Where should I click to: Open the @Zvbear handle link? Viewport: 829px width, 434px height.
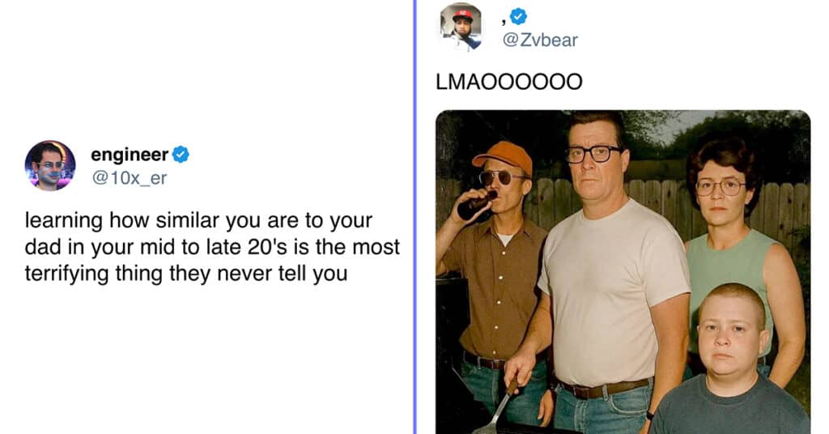[x=540, y=40]
